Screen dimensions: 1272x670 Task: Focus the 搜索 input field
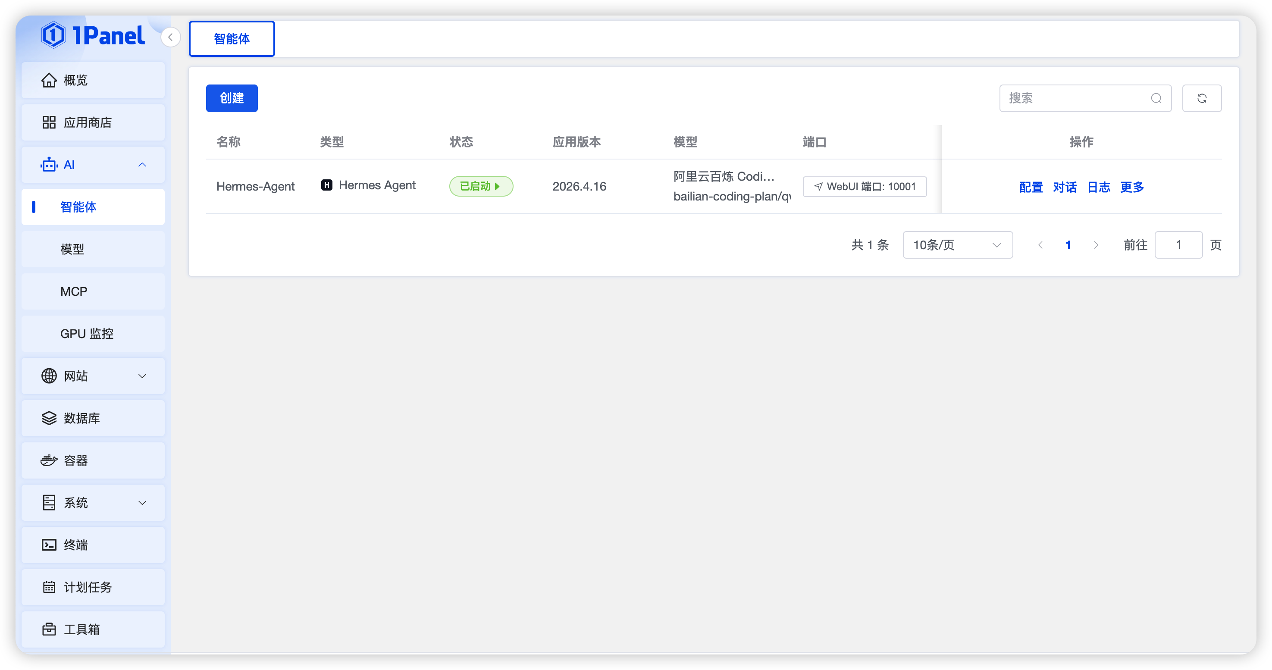point(1085,98)
